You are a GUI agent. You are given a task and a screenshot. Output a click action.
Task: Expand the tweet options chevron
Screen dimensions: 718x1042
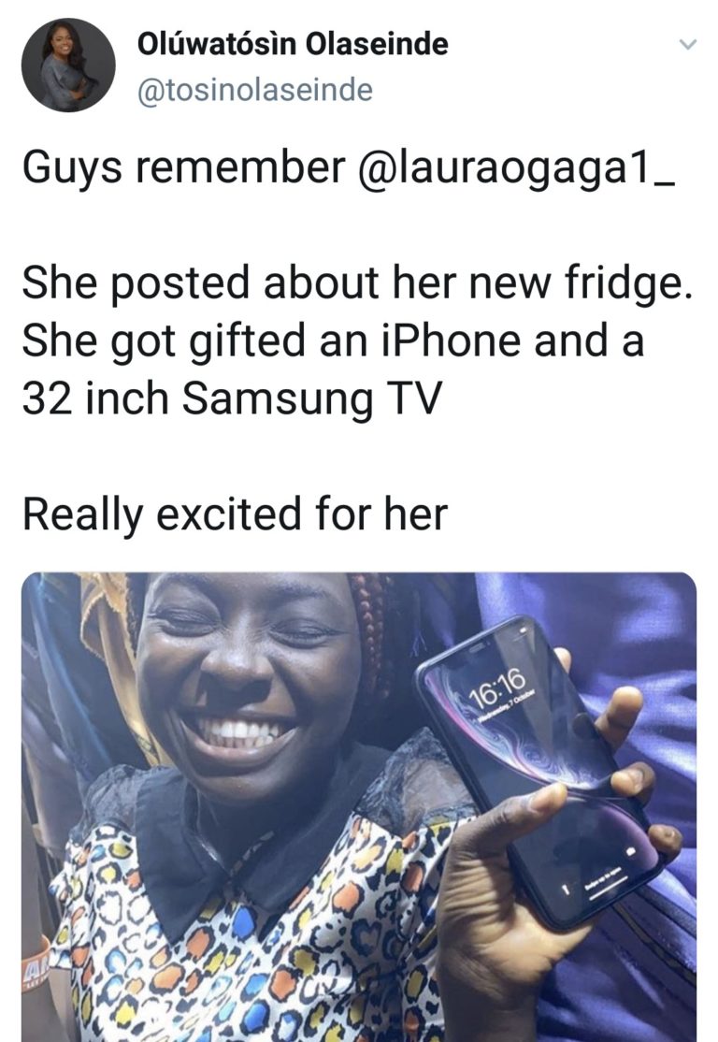pos(687,45)
